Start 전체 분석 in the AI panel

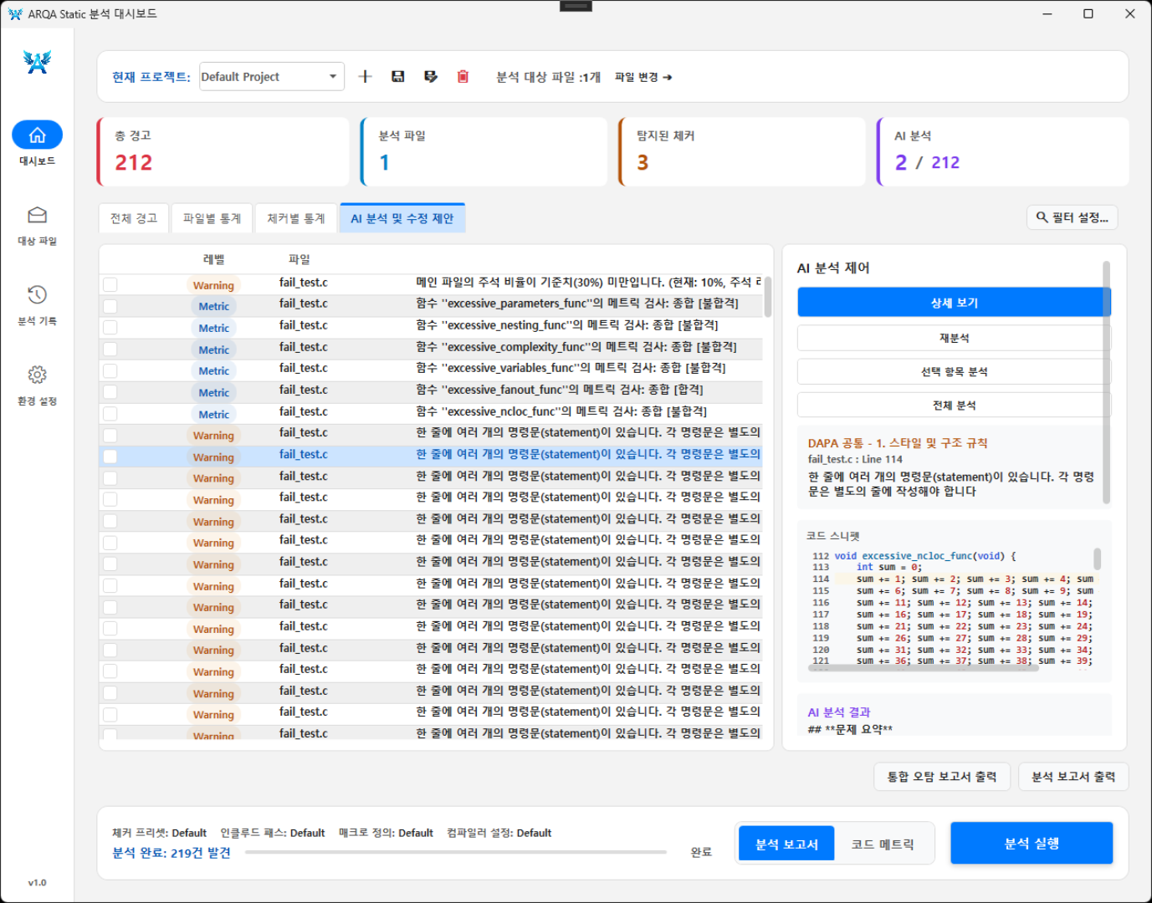954,405
